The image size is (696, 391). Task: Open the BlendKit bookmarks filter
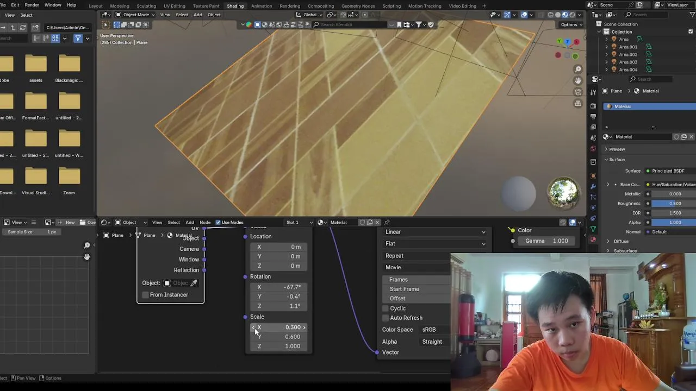tap(399, 24)
